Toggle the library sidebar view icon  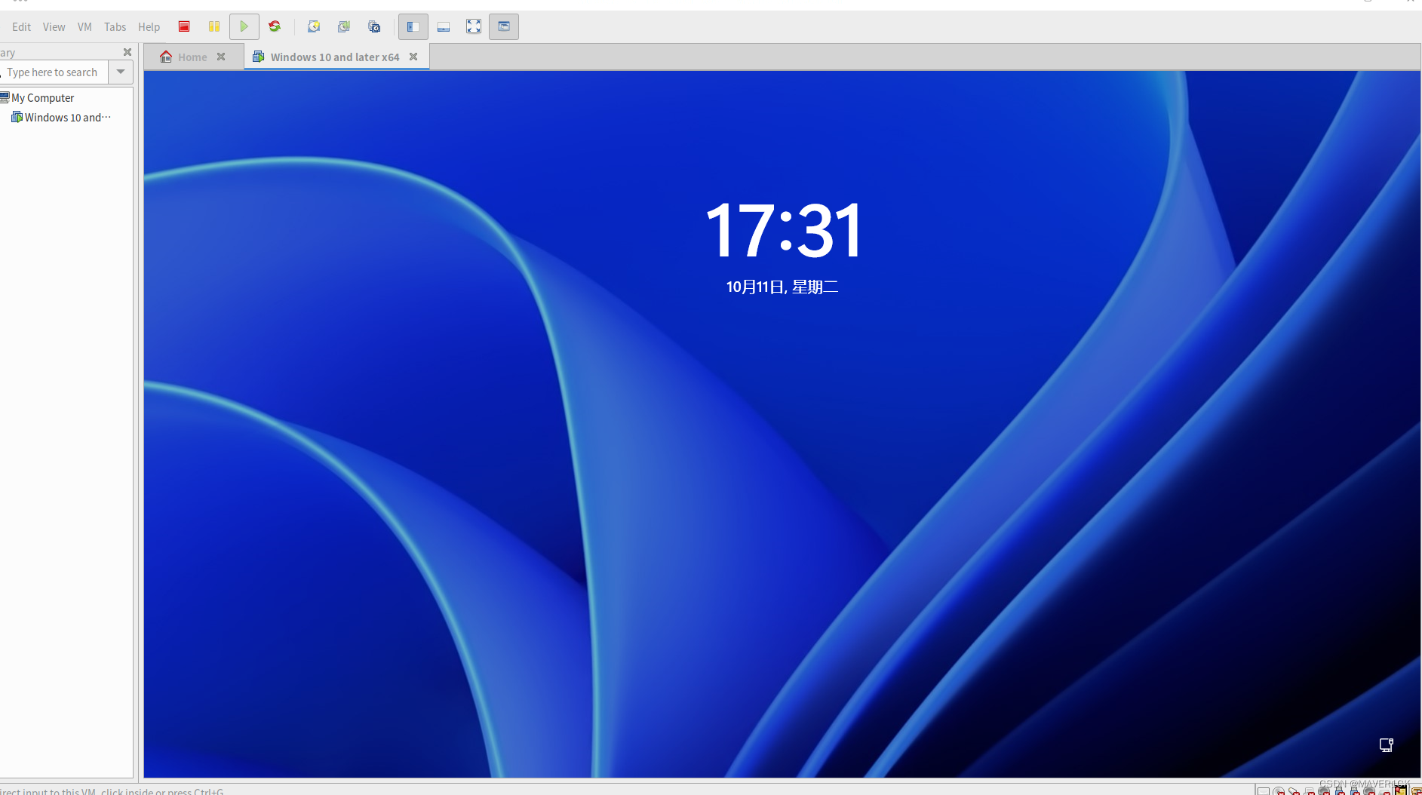pos(413,26)
